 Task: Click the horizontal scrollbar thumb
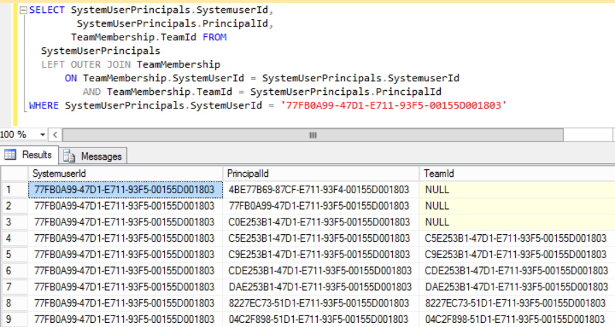[x=313, y=135]
